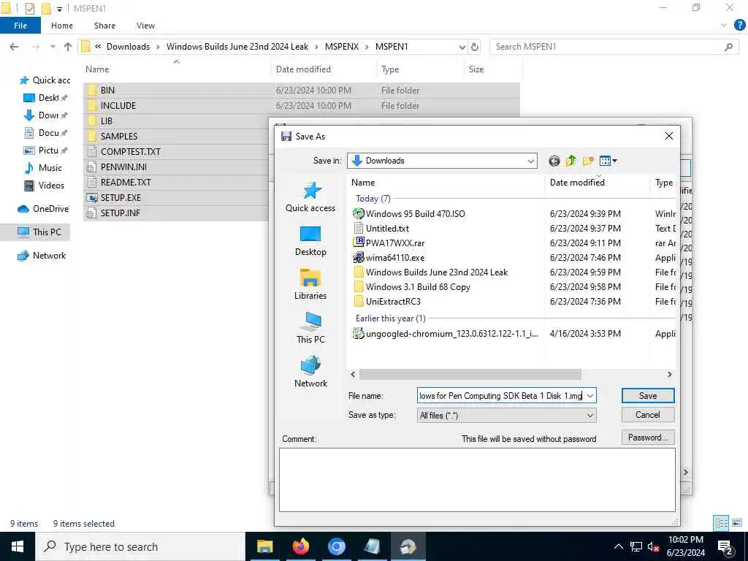The image size is (748, 561).
Task: Select Network in Save As places bar
Action: [x=310, y=373]
